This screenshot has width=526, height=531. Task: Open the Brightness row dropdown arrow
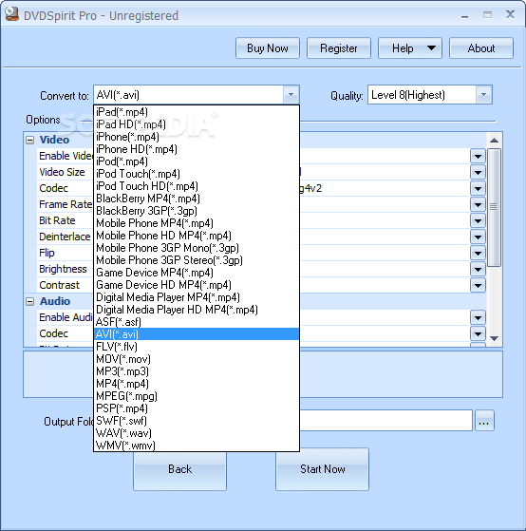tap(478, 270)
